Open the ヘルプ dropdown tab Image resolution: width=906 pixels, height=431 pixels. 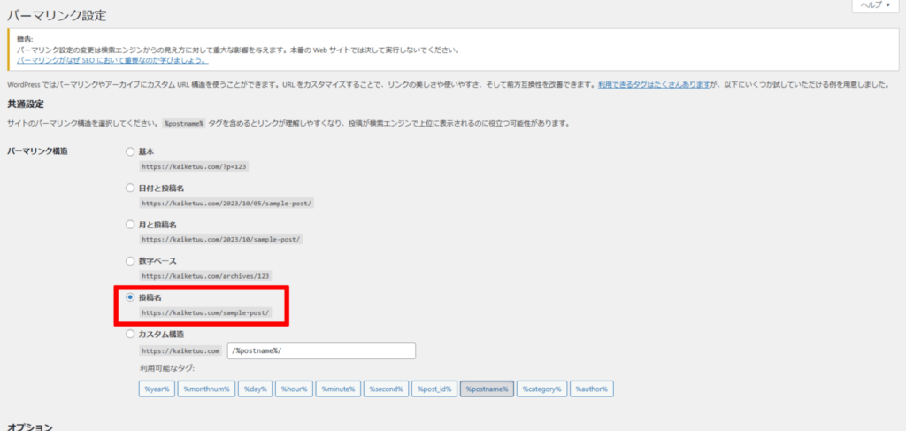click(x=875, y=5)
